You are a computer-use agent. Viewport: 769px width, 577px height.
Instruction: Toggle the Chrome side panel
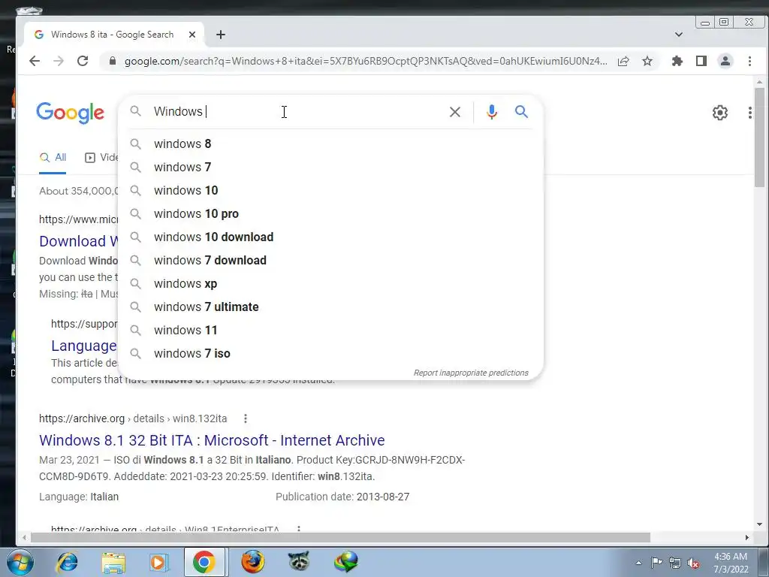coord(701,61)
